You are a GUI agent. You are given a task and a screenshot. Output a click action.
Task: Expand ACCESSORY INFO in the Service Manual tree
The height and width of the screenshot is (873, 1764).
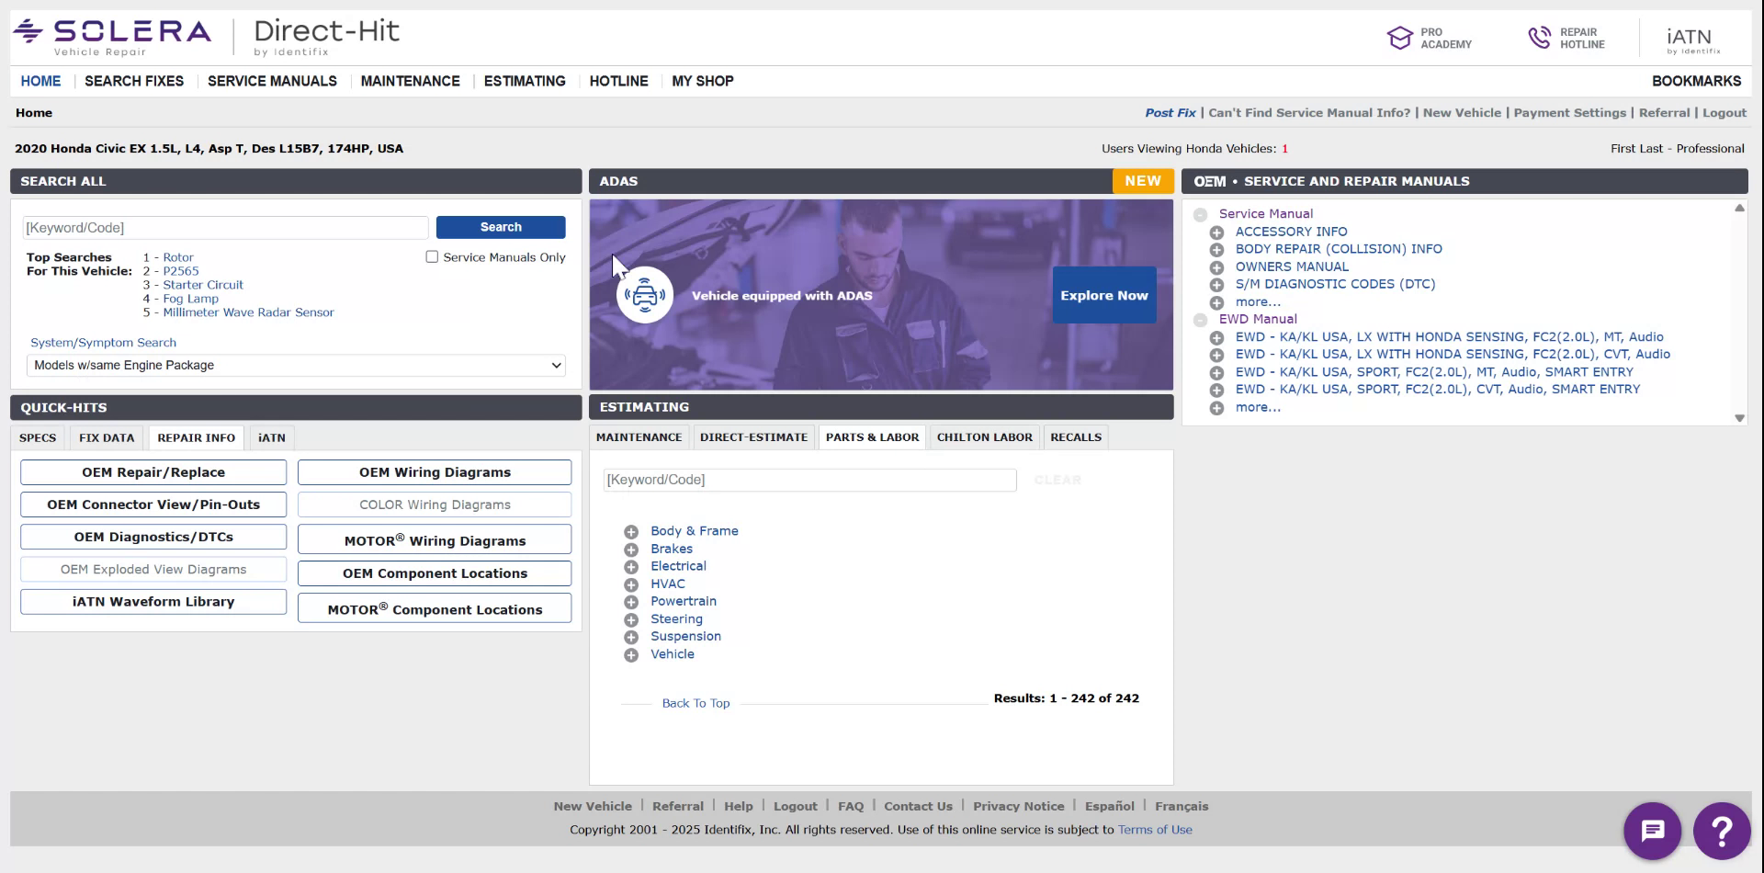(1218, 232)
